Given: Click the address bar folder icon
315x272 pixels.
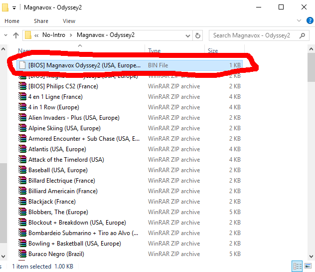Looking at the screenshot, I should coord(28,35).
